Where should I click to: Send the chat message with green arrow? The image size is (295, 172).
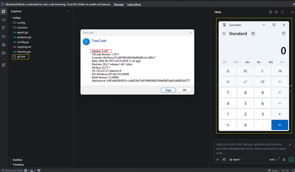(291, 159)
